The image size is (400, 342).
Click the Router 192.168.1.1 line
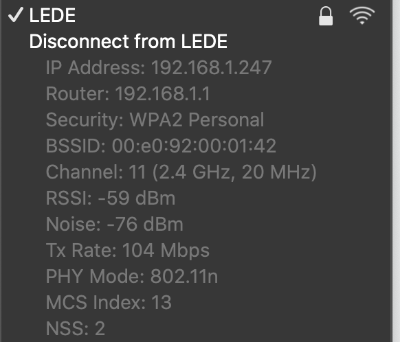coord(128,93)
